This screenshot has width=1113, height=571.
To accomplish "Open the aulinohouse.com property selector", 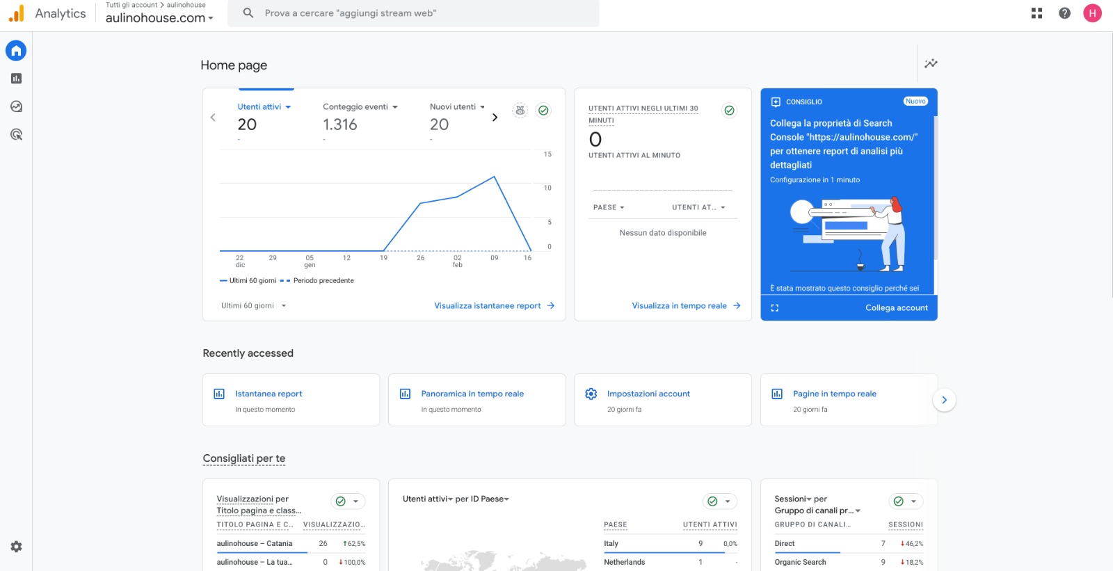I will (159, 18).
